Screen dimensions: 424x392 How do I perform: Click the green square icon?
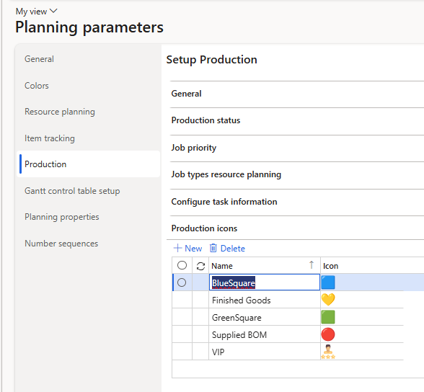[327, 317]
